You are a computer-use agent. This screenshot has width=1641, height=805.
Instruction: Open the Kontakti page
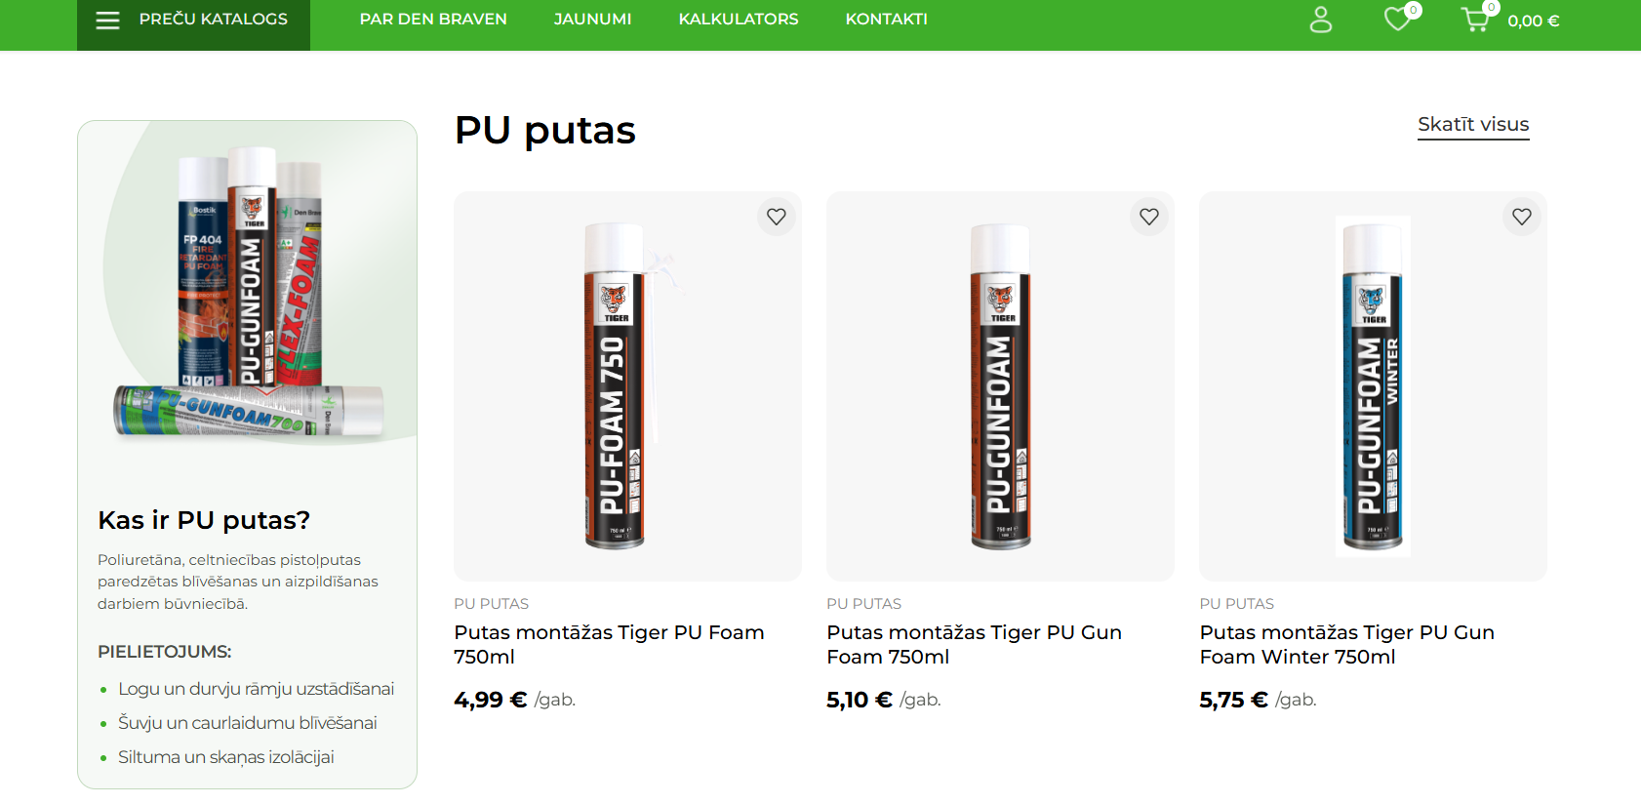tap(886, 20)
